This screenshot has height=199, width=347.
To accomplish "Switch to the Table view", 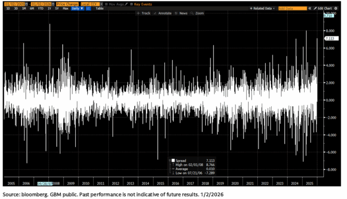I will (x=100, y=8).
